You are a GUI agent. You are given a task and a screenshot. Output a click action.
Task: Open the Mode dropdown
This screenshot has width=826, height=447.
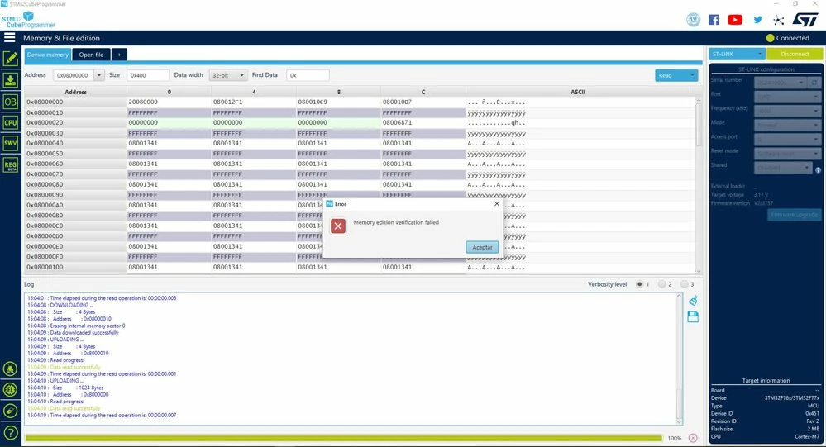click(x=787, y=126)
